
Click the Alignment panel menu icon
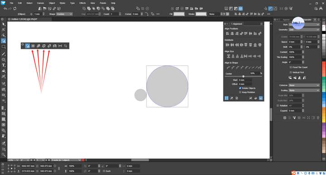pyautogui.click(x=261, y=24)
